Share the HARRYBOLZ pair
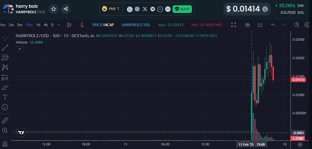312x149 pixels. pos(66,9)
